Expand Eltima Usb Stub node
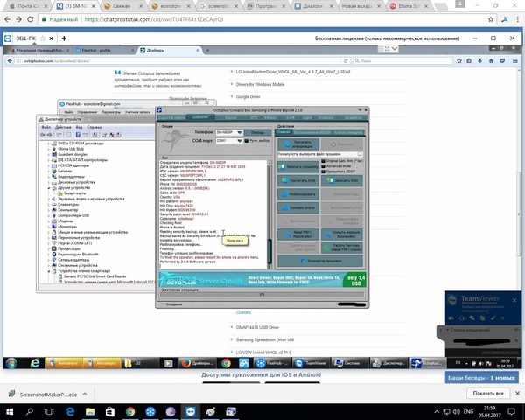Image resolution: width=525 pixels, height=420 pixels. (x=48, y=149)
